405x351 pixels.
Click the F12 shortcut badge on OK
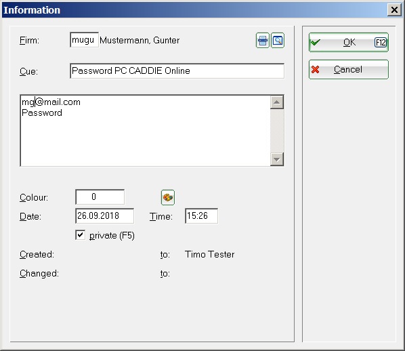tap(381, 43)
